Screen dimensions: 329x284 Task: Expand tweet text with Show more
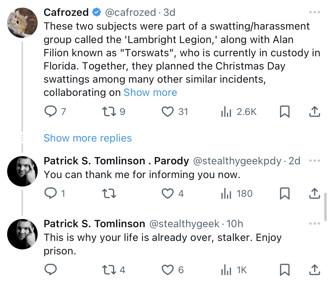click(150, 92)
